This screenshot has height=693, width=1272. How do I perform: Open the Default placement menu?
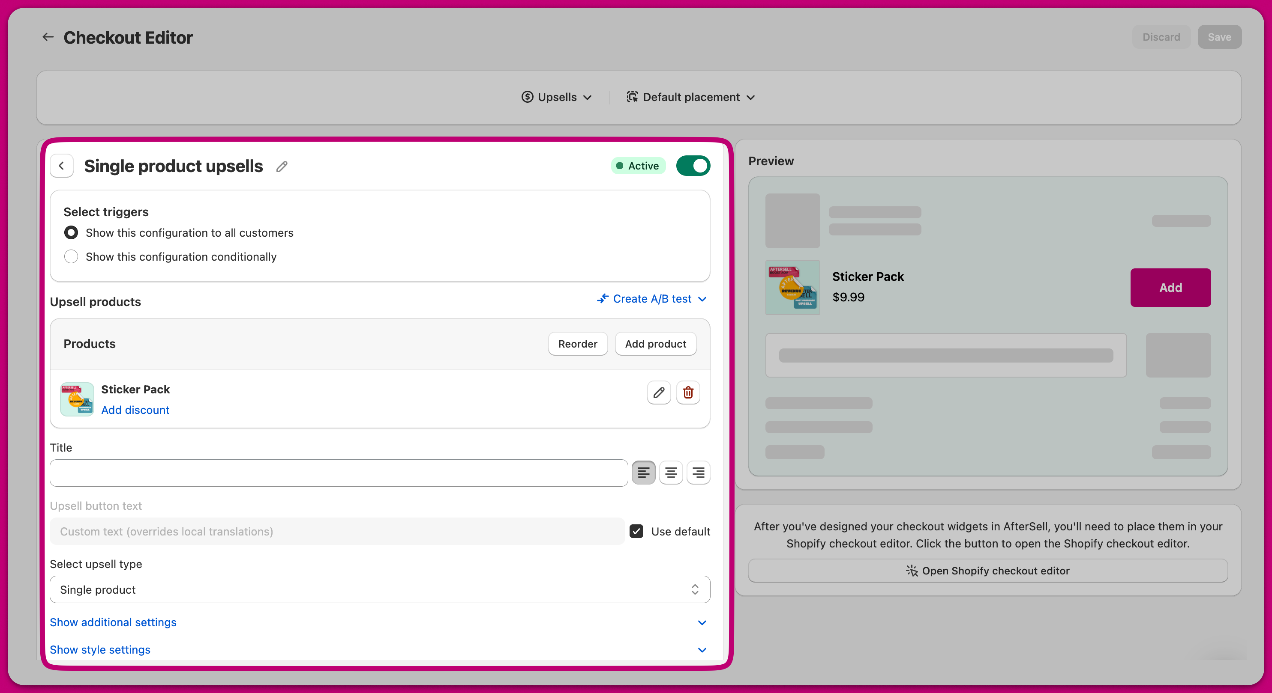690,97
